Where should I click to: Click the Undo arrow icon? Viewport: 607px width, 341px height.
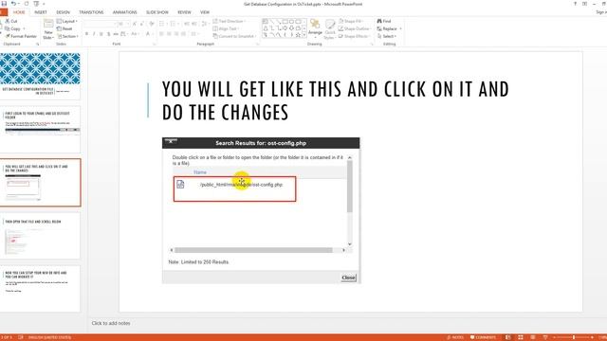click(13, 4)
